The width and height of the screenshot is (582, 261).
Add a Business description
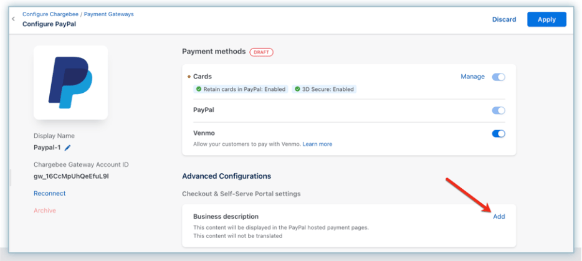click(499, 216)
